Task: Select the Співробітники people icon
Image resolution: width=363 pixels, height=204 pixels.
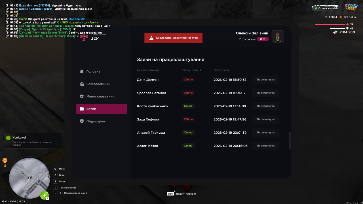Action: [x=82, y=84]
